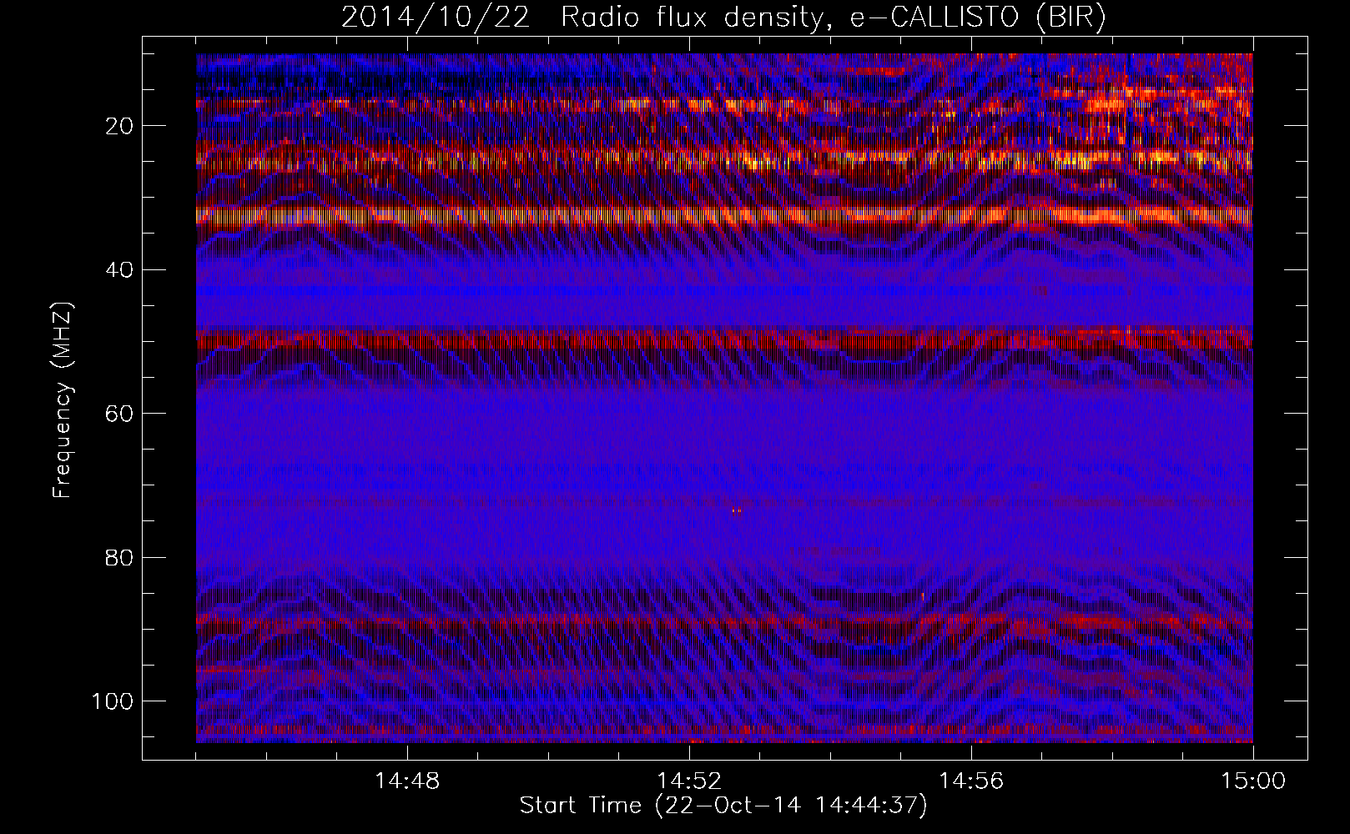Click the '15:00' time tick label
Screen dimensions: 1350x834
[x=1253, y=782]
